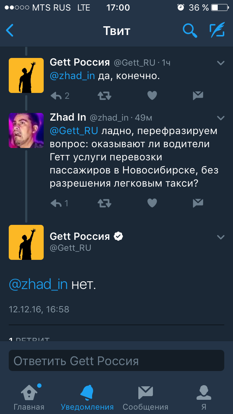
Task: Open Zhad In's profile avatar
Action: 26,130
